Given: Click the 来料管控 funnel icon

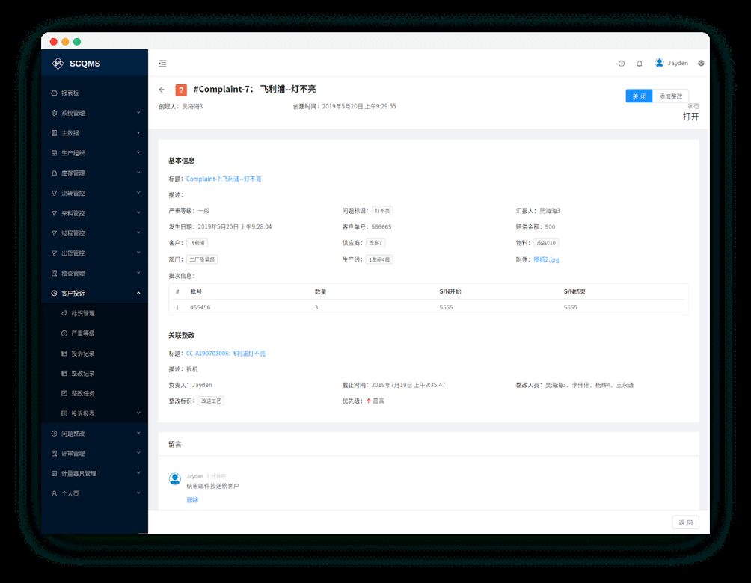Looking at the screenshot, I should [x=54, y=214].
